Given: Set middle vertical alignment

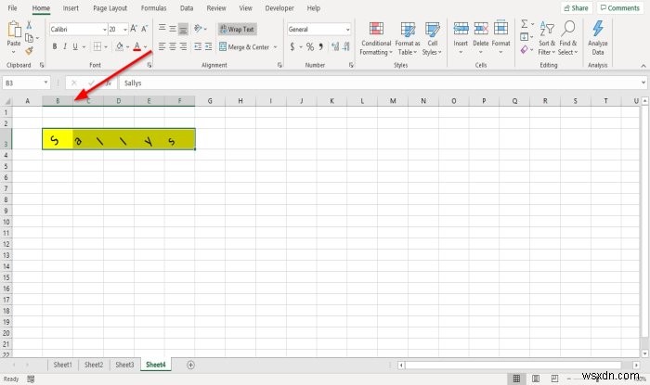Looking at the screenshot, I should click(x=173, y=29).
